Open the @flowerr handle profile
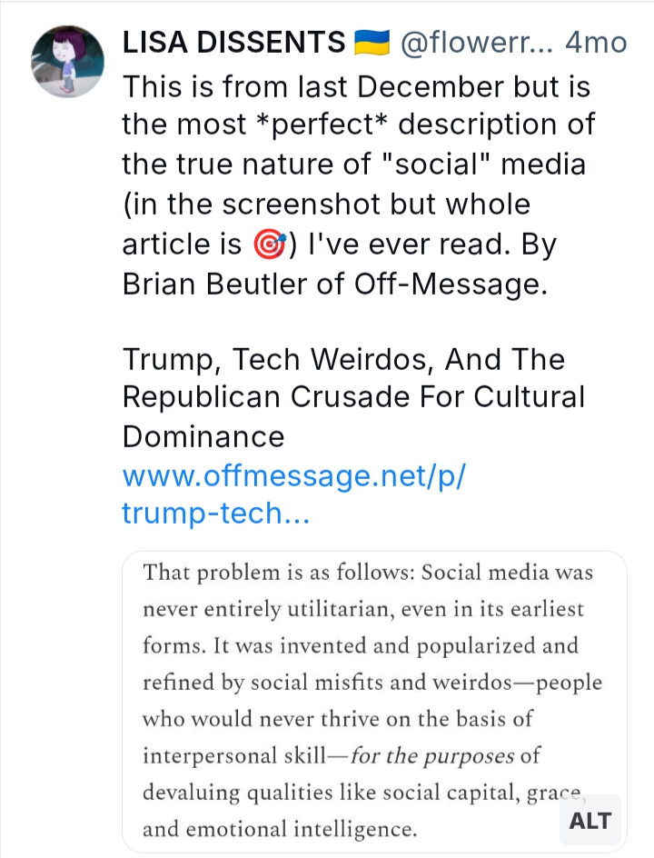The height and width of the screenshot is (858, 654). click(x=473, y=43)
